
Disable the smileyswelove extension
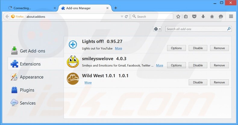click(x=198, y=65)
